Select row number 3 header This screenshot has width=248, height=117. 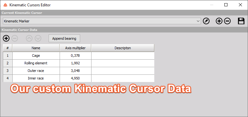(8, 71)
